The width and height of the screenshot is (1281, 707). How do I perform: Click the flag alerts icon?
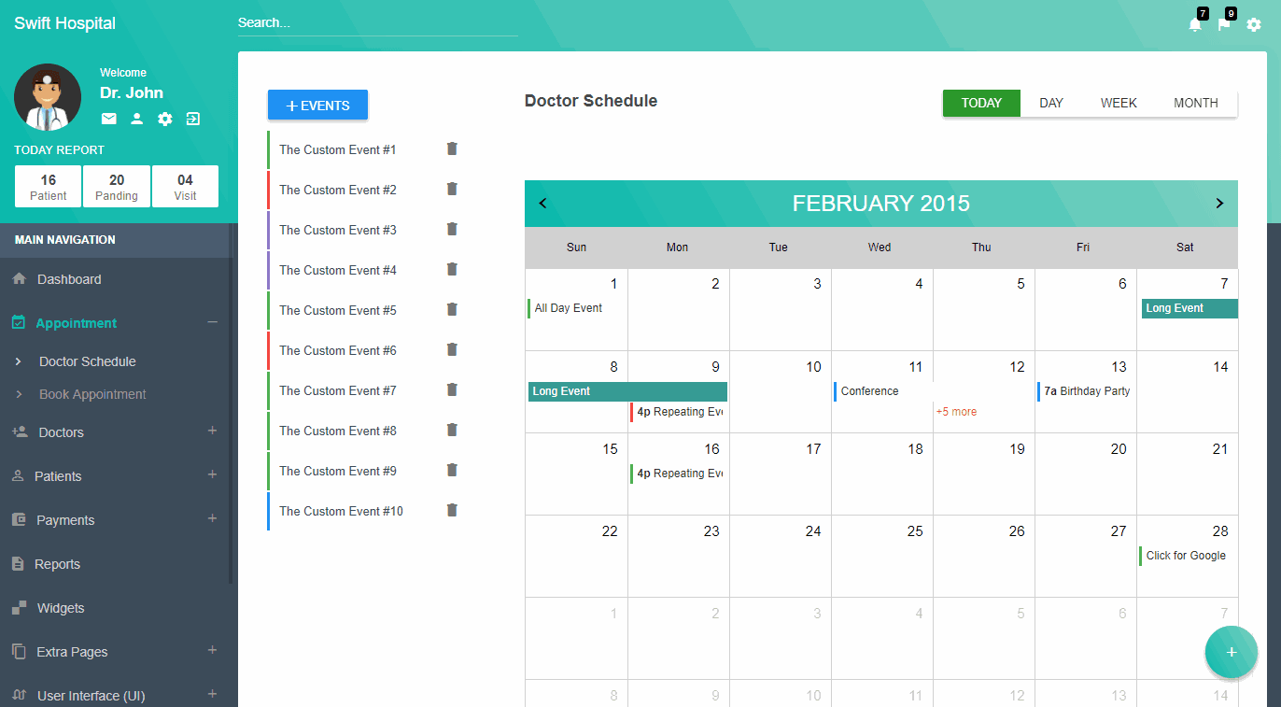coord(1224,25)
